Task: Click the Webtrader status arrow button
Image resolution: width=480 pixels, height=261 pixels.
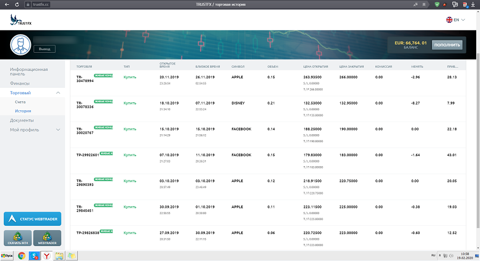Action: [x=33, y=219]
